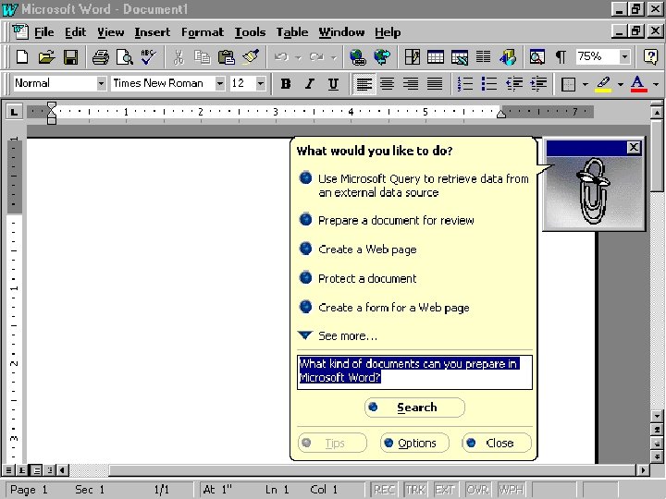Undo the last action
Image resolution: width=666 pixels, height=499 pixels.
click(x=281, y=56)
